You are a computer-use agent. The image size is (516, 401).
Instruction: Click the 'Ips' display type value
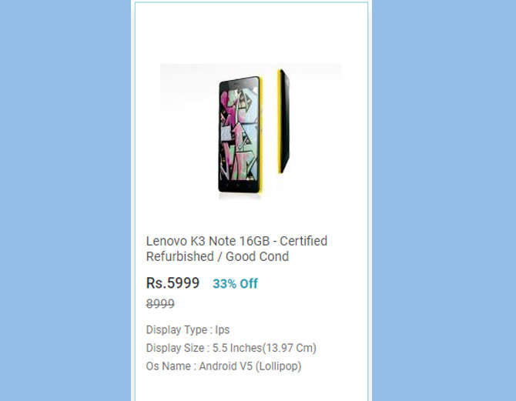click(223, 329)
